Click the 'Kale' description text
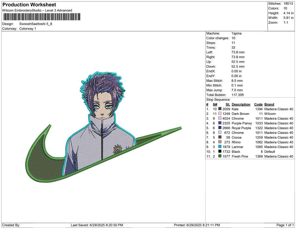 tap(235, 109)
